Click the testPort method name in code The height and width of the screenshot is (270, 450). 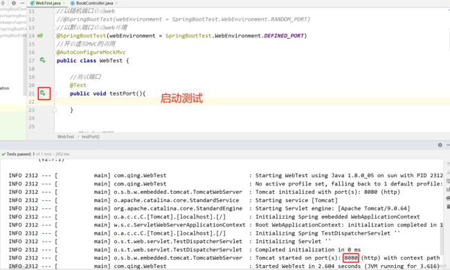tap(123, 93)
